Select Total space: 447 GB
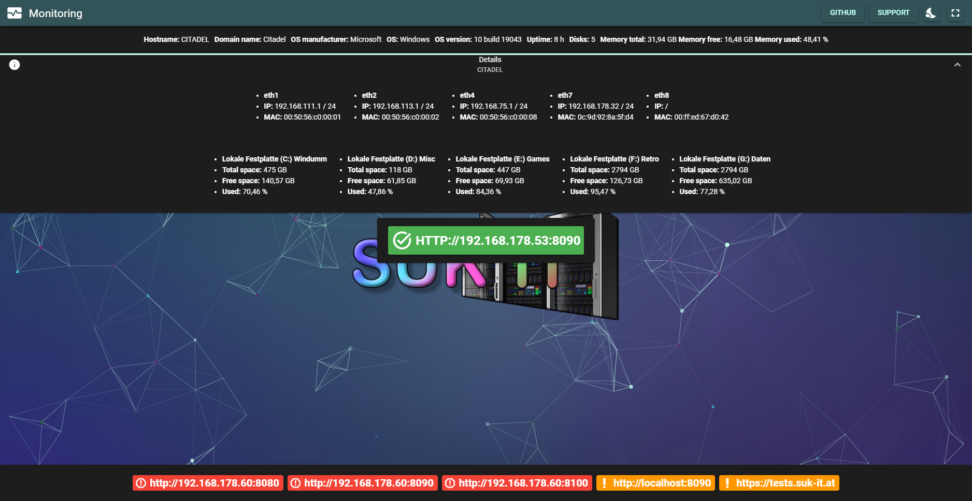 488,170
